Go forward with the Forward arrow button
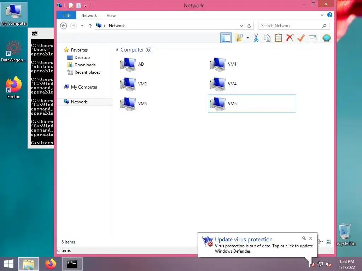Image resolution: width=362 pixels, height=271 pixels. [x=74, y=25]
